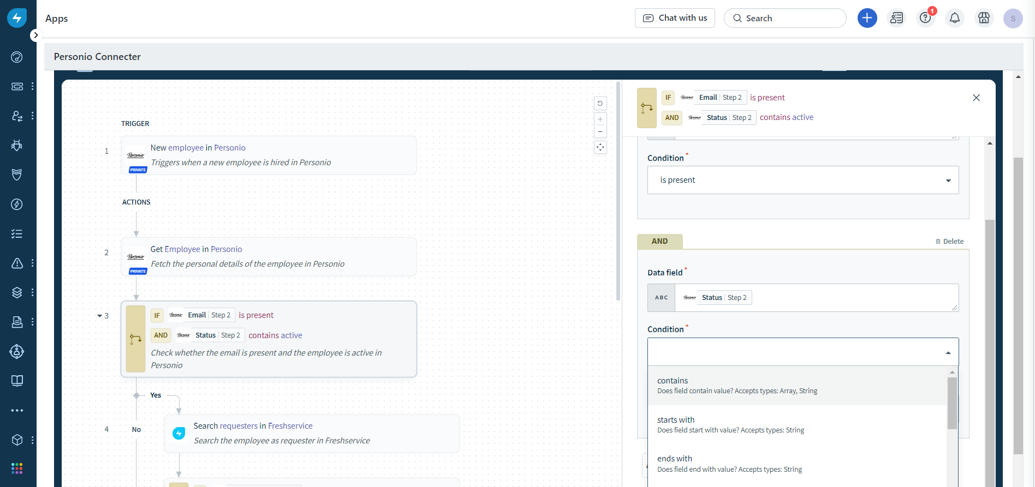This screenshot has height=487, width=1035.
Task: Open the Changes people icon in sidebar
Action: click(17, 116)
